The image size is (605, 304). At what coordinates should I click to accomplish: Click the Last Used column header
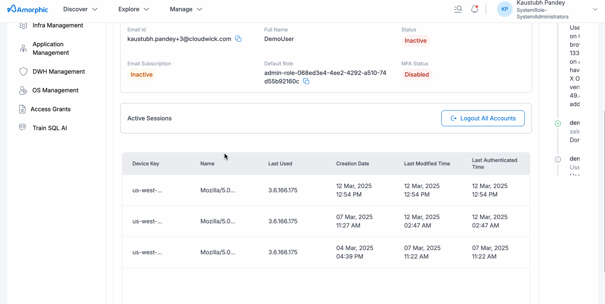point(280,163)
